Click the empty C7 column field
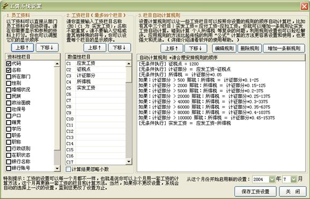 100,100
